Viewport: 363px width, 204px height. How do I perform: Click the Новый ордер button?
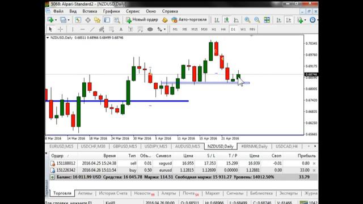tap(142, 20)
